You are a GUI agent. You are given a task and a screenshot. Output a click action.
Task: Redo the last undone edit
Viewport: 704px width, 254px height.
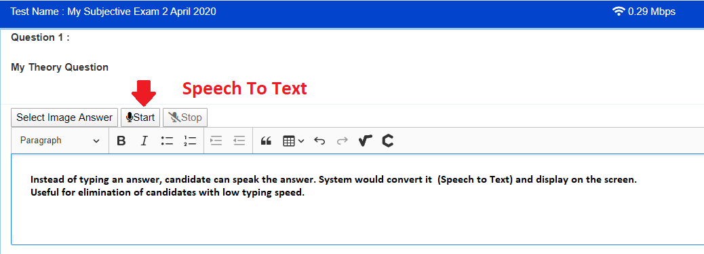coord(342,141)
